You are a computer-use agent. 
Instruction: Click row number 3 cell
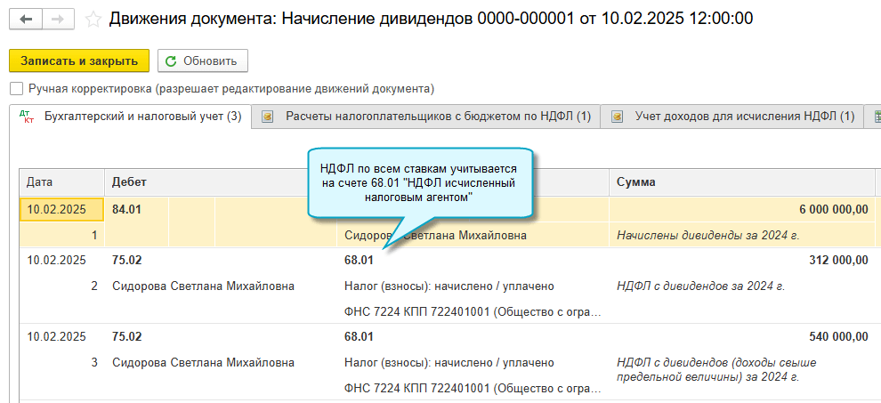[94, 363]
